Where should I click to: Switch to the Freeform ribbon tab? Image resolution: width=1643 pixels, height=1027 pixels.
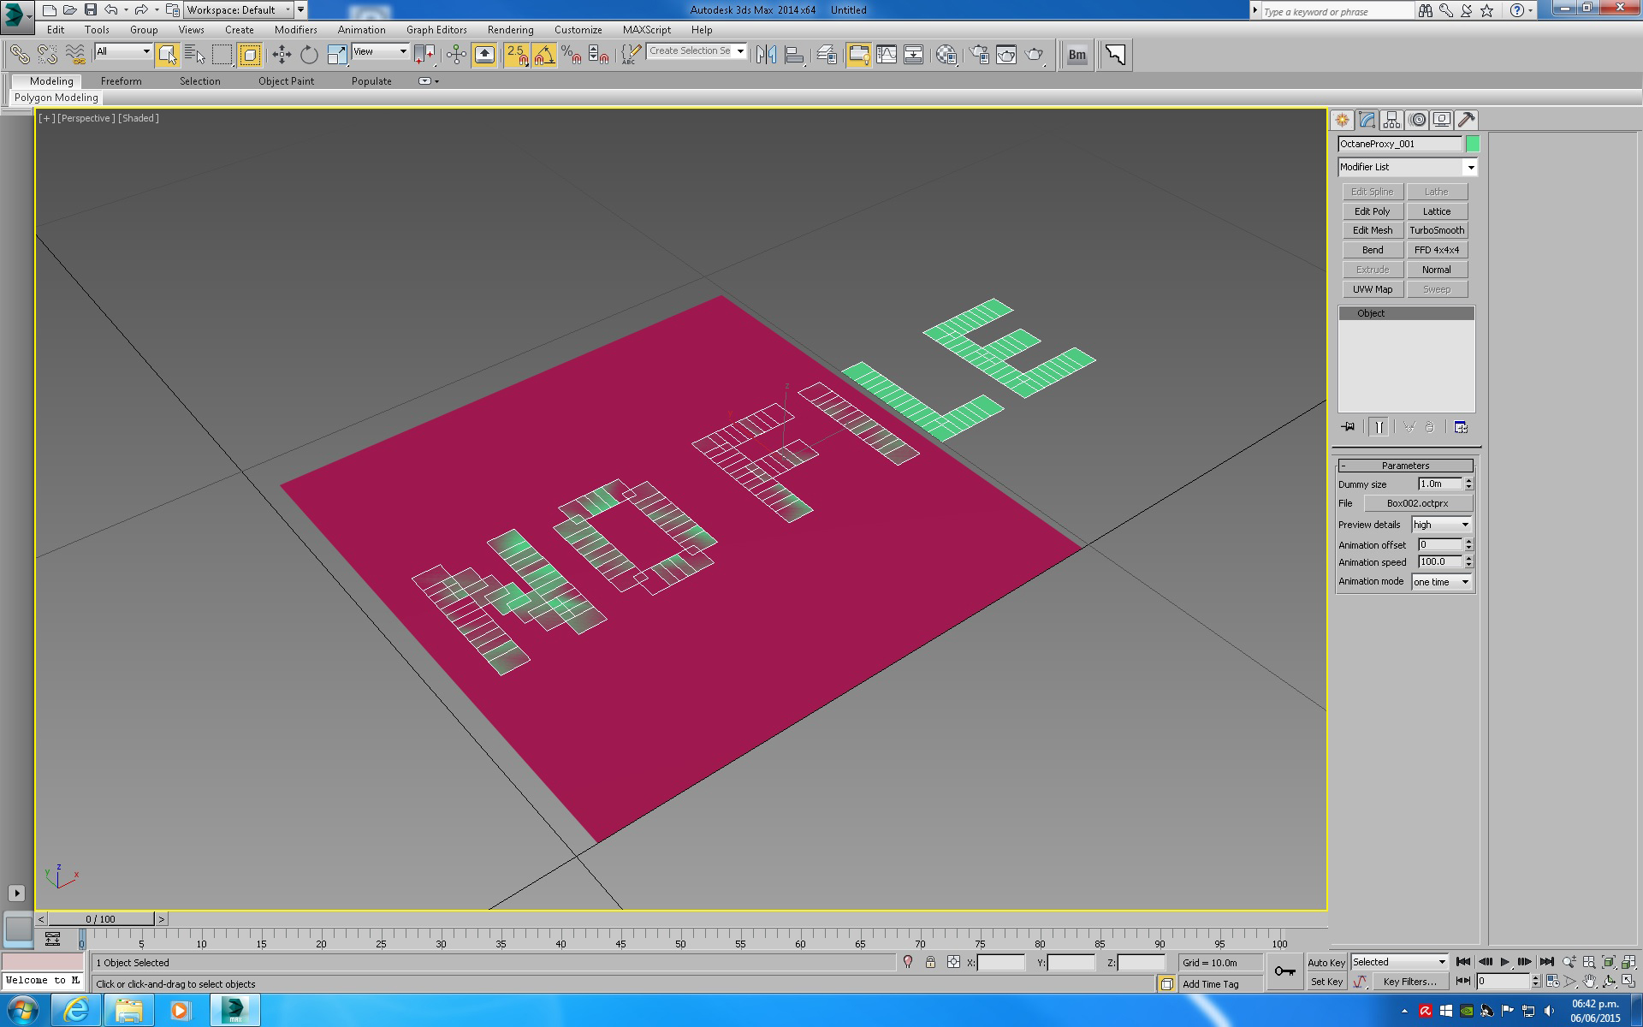click(121, 81)
